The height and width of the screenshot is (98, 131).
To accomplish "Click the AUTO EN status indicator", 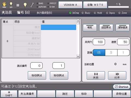I will point(41,7).
